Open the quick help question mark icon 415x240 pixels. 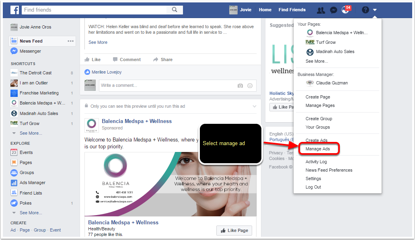point(365,10)
